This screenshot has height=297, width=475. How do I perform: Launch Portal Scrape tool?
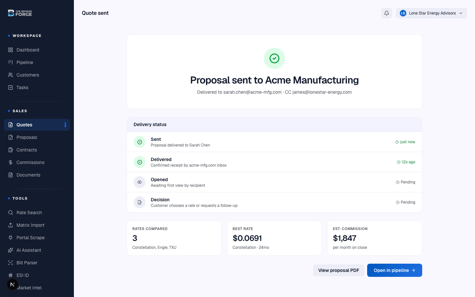point(37,238)
